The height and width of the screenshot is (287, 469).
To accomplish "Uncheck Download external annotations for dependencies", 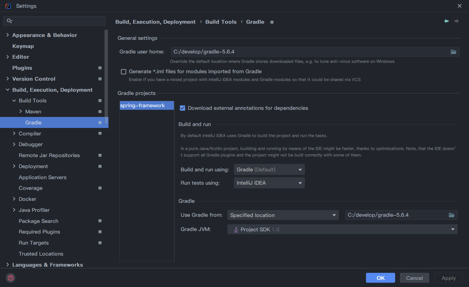I will (183, 108).
